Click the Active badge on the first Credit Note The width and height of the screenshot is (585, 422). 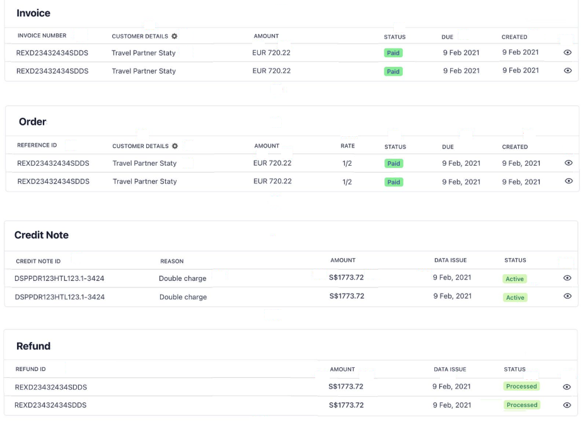(x=515, y=279)
